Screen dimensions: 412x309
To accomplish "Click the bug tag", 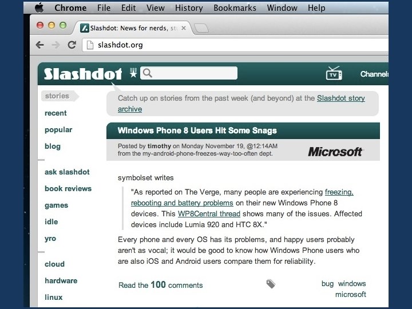I will [x=327, y=284].
